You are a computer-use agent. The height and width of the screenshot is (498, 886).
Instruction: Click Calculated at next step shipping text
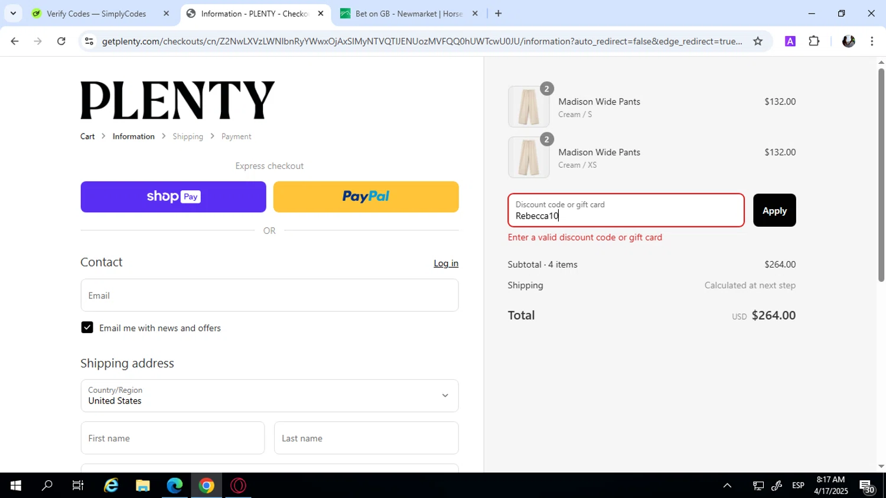pos(750,285)
